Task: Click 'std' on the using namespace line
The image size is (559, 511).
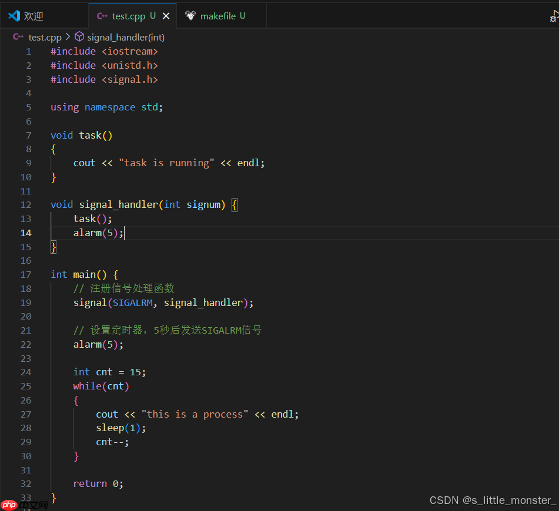Action: [x=150, y=107]
